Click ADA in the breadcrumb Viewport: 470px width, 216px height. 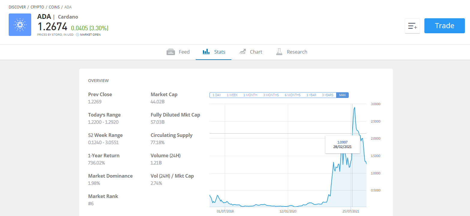tap(68, 7)
